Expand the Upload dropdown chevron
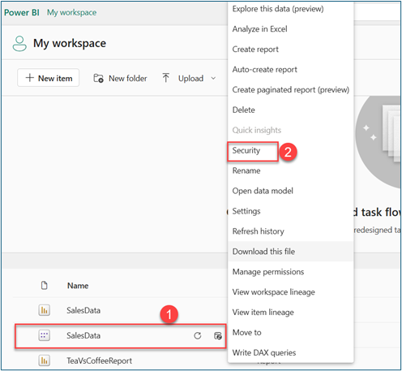The width and height of the screenshot is (402, 371). 213,78
